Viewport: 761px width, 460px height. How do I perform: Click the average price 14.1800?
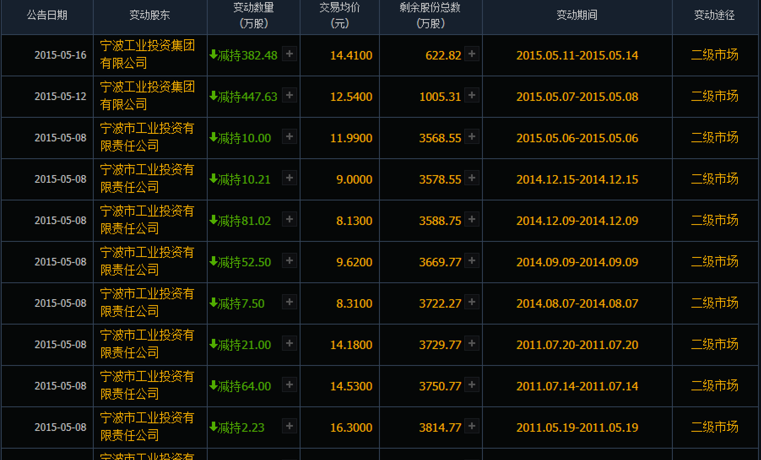pos(351,345)
